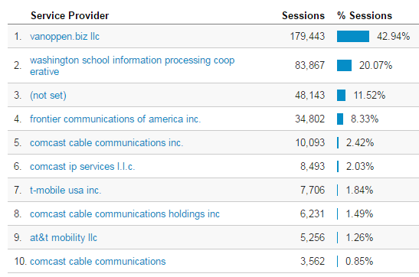Open washington school information processing cooperative link

point(132,66)
